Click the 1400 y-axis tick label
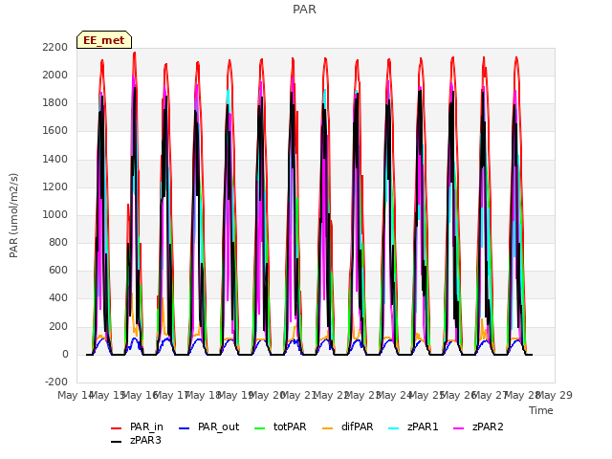Screen dimensions: 612x459 coord(55,159)
